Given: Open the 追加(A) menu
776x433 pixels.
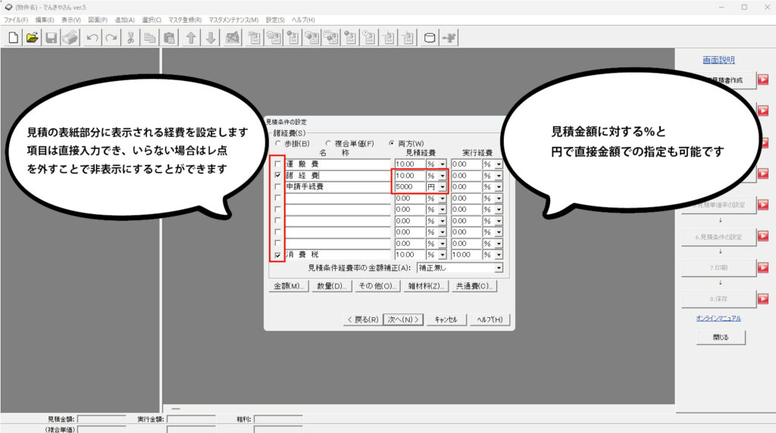Looking at the screenshot, I should 125,20.
